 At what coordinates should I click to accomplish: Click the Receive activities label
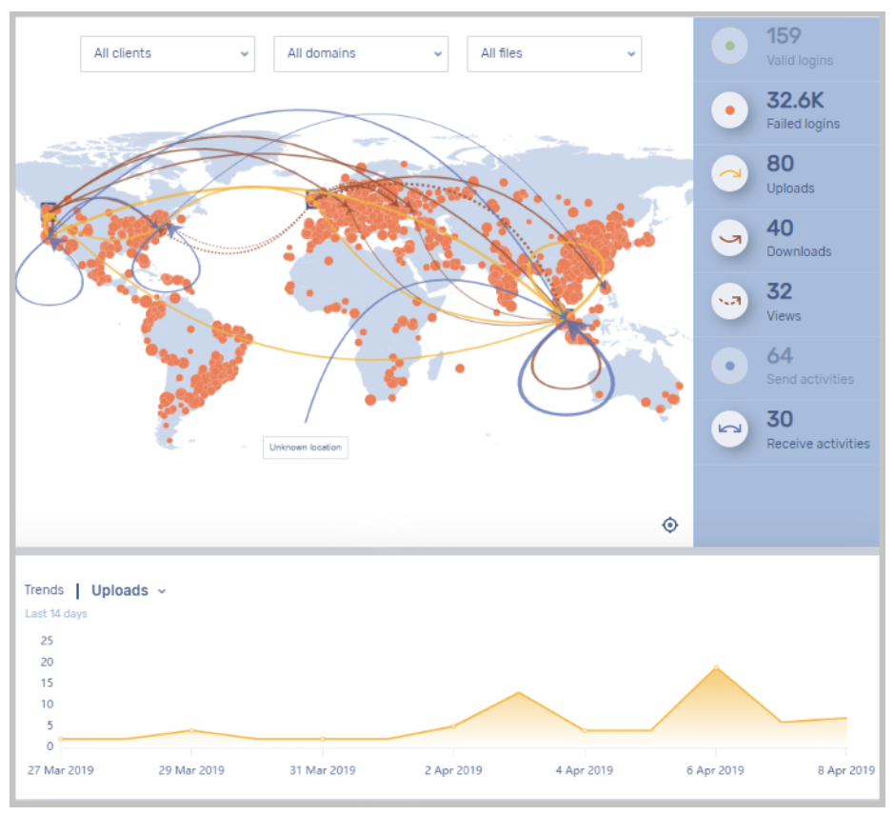click(818, 444)
